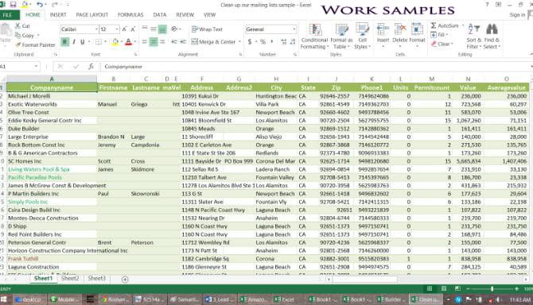The width and height of the screenshot is (533, 305).
Task: Open the cell borders tool
Action: (x=99, y=42)
